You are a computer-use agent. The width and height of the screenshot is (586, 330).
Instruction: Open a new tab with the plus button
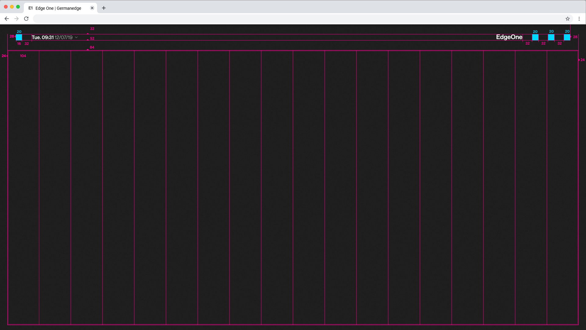click(104, 8)
